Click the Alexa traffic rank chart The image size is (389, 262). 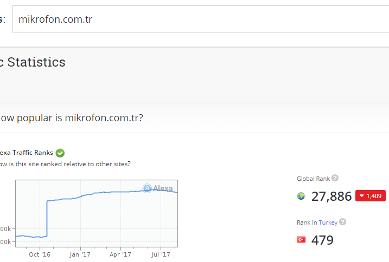click(x=97, y=213)
